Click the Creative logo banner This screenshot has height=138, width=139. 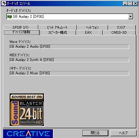coord(28,134)
